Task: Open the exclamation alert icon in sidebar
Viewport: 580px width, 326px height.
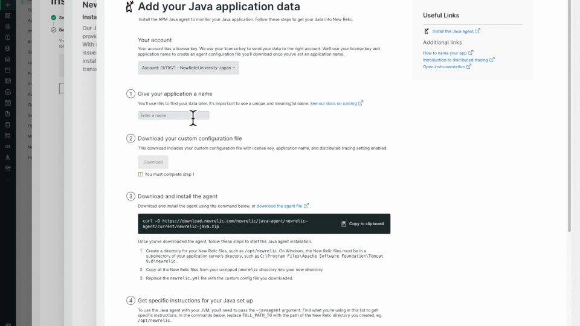Action: point(8,37)
